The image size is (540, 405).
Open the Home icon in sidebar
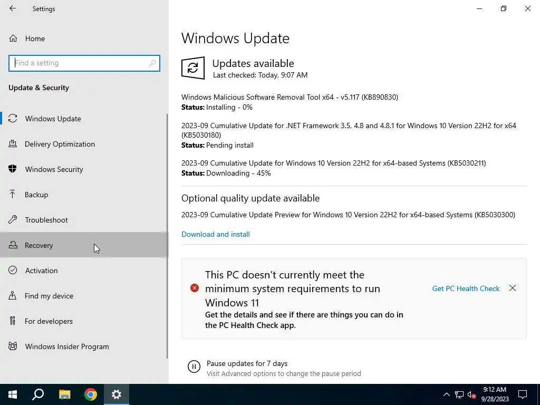point(13,38)
